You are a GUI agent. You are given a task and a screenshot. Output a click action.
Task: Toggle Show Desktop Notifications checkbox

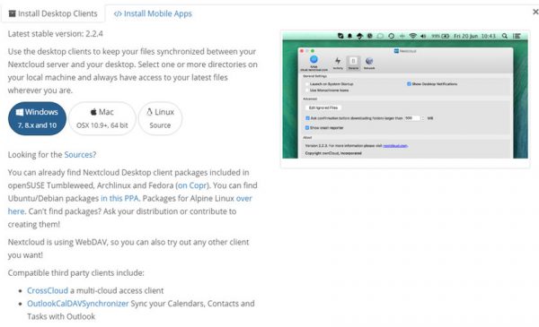tap(409, 84)
